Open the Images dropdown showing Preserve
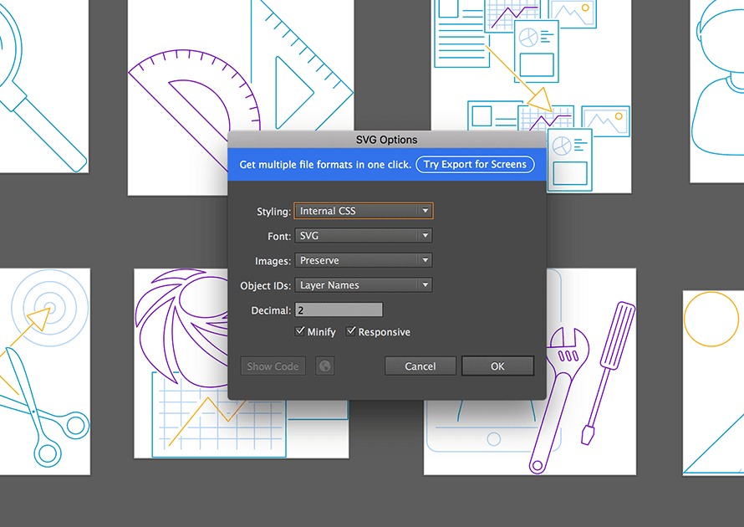The width and height of the screenshot is (744, 527). 364,260
